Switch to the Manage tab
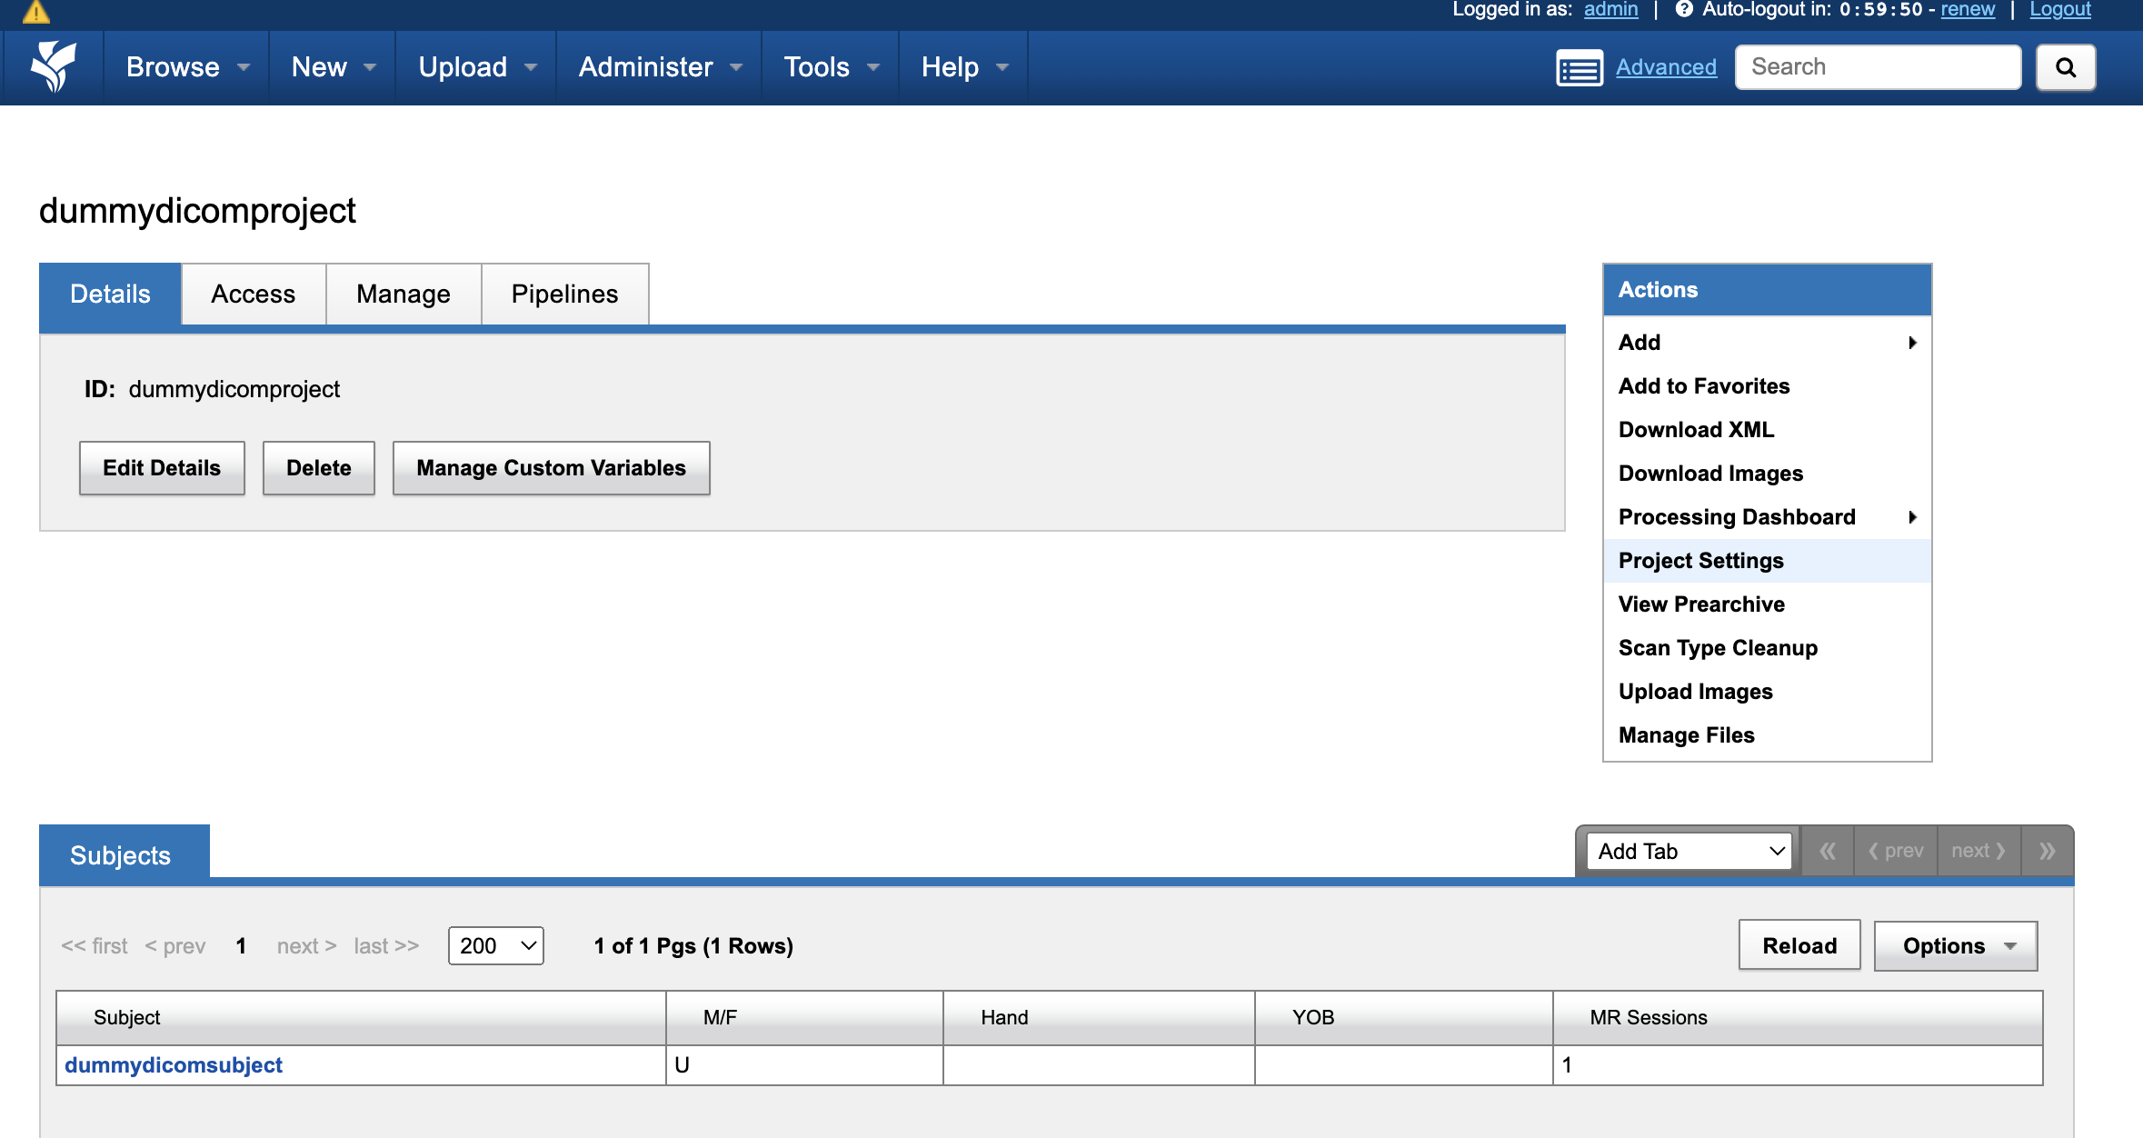 (404, 294)
